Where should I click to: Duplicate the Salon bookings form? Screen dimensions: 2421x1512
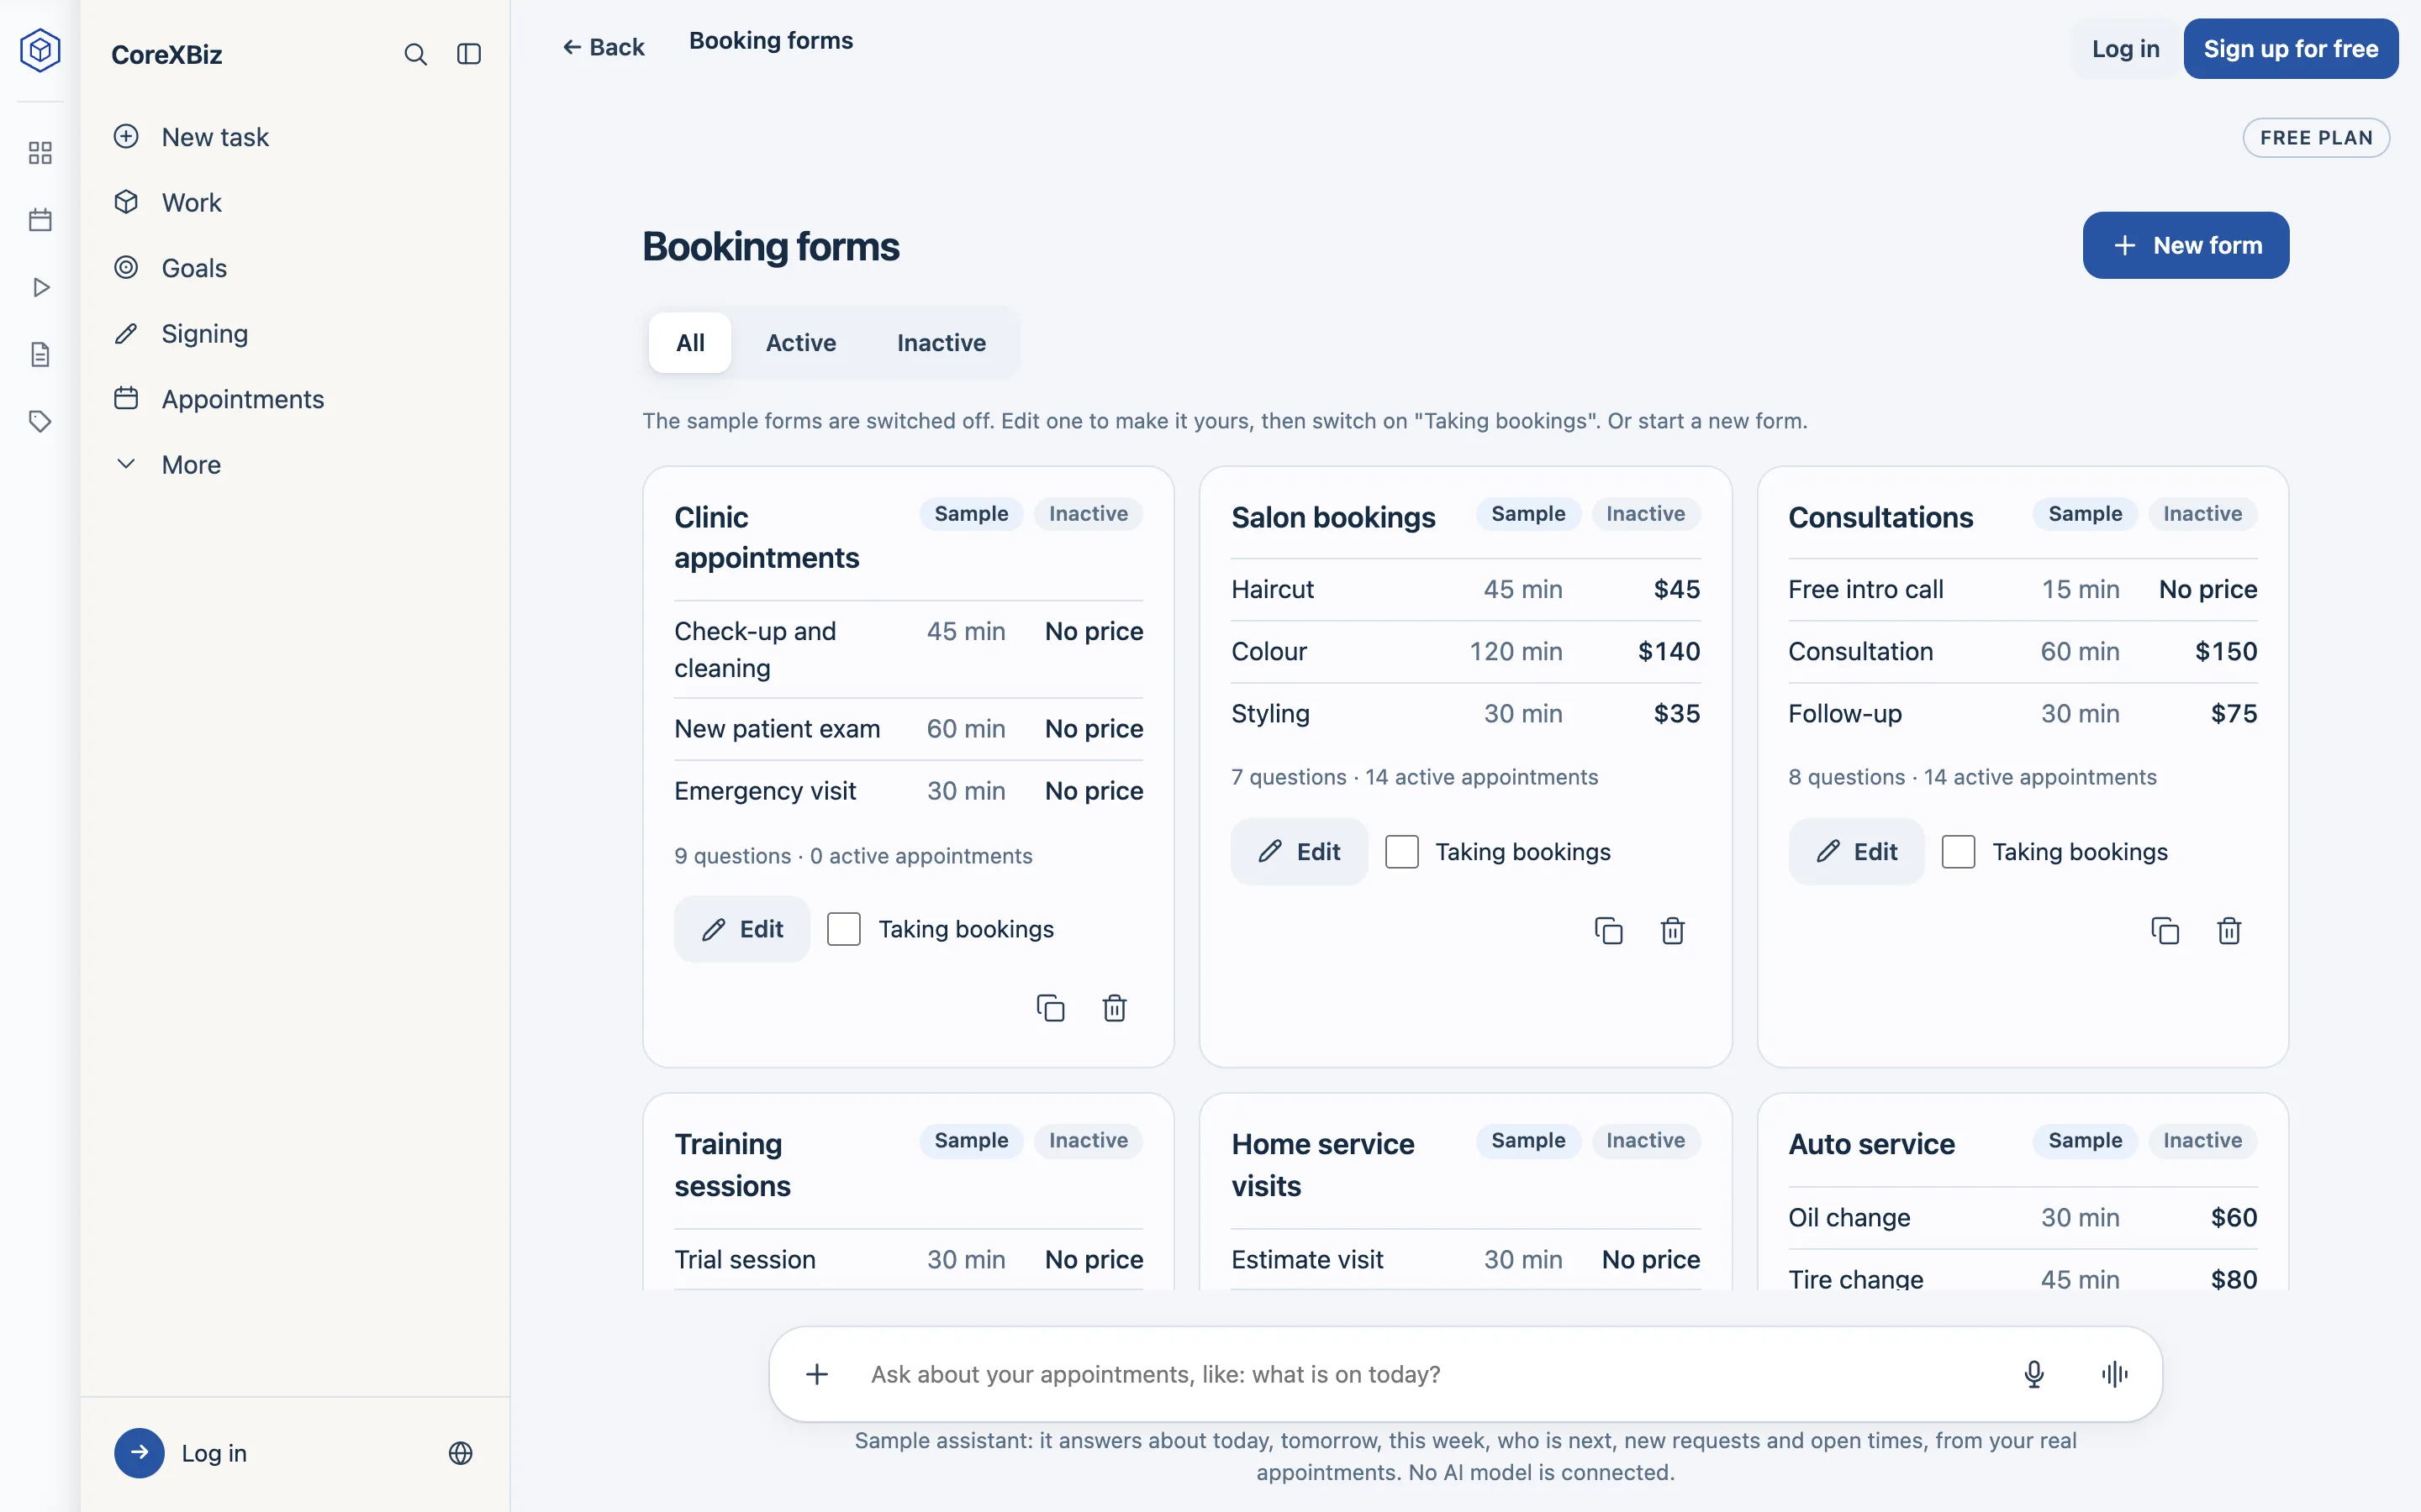pos(1607,931)
